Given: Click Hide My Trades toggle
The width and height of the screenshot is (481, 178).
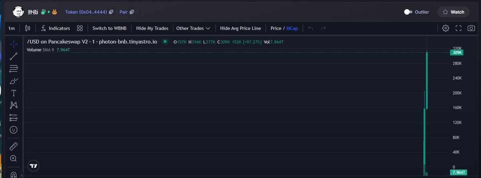Looking at the screenshot, I should pyautogui.click(x=152, y=28).
